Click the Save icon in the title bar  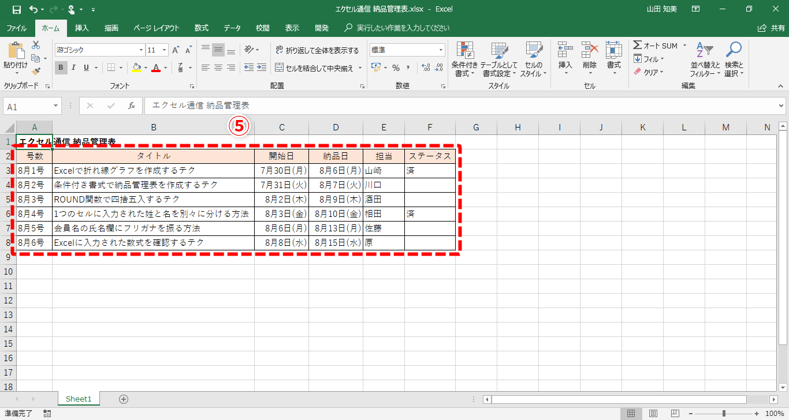pos(16,9)
